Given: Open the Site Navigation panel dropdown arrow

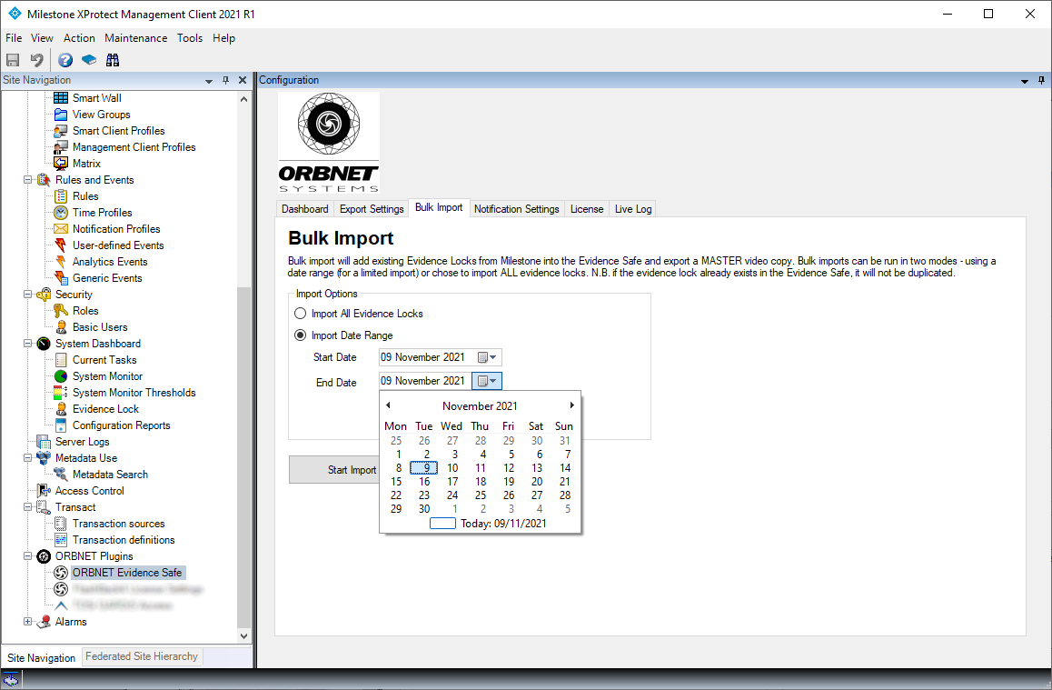Looking at the screenshot, I should coord(209,81).
